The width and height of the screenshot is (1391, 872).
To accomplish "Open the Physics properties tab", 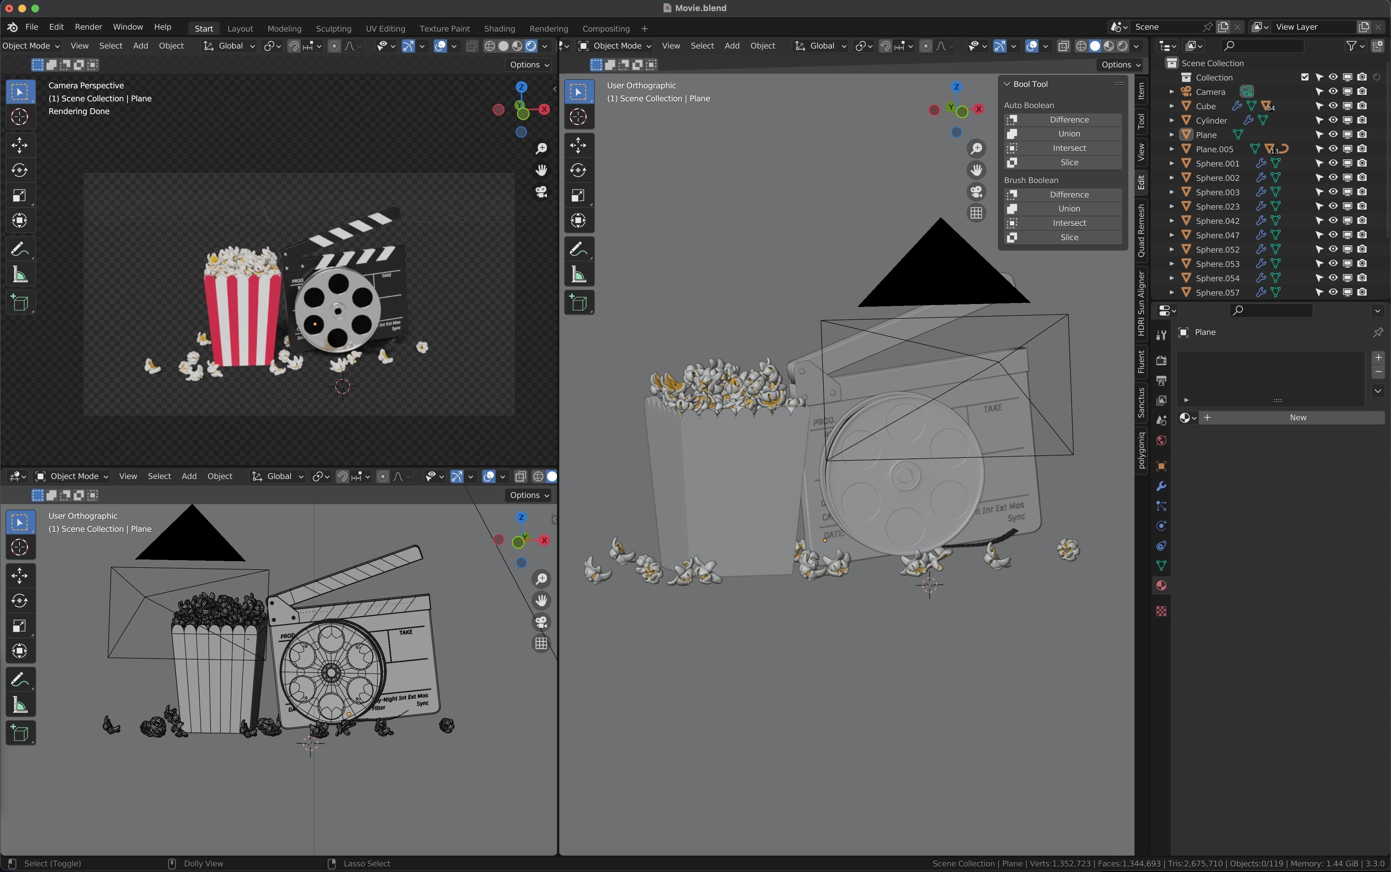I will 1162,526.
